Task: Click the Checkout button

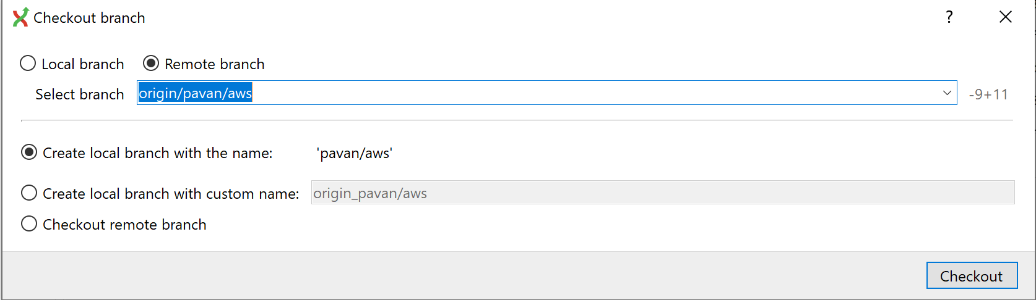Action: pos(972,276)
